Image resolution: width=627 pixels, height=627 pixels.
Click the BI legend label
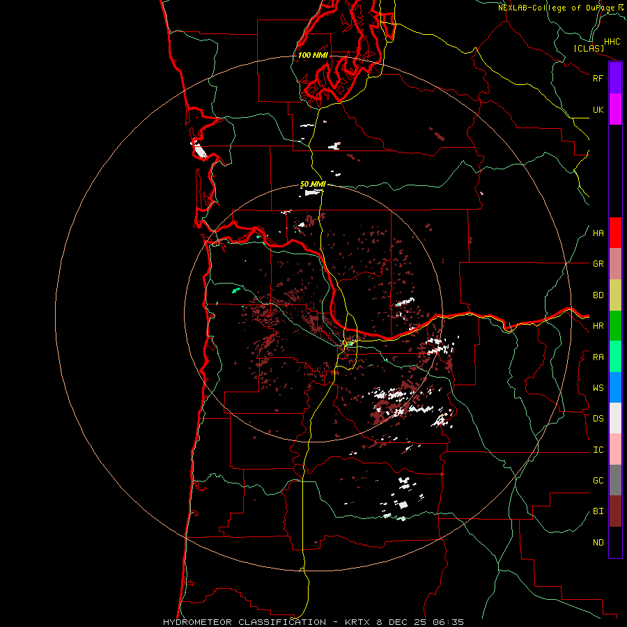(x=598, y=511)
